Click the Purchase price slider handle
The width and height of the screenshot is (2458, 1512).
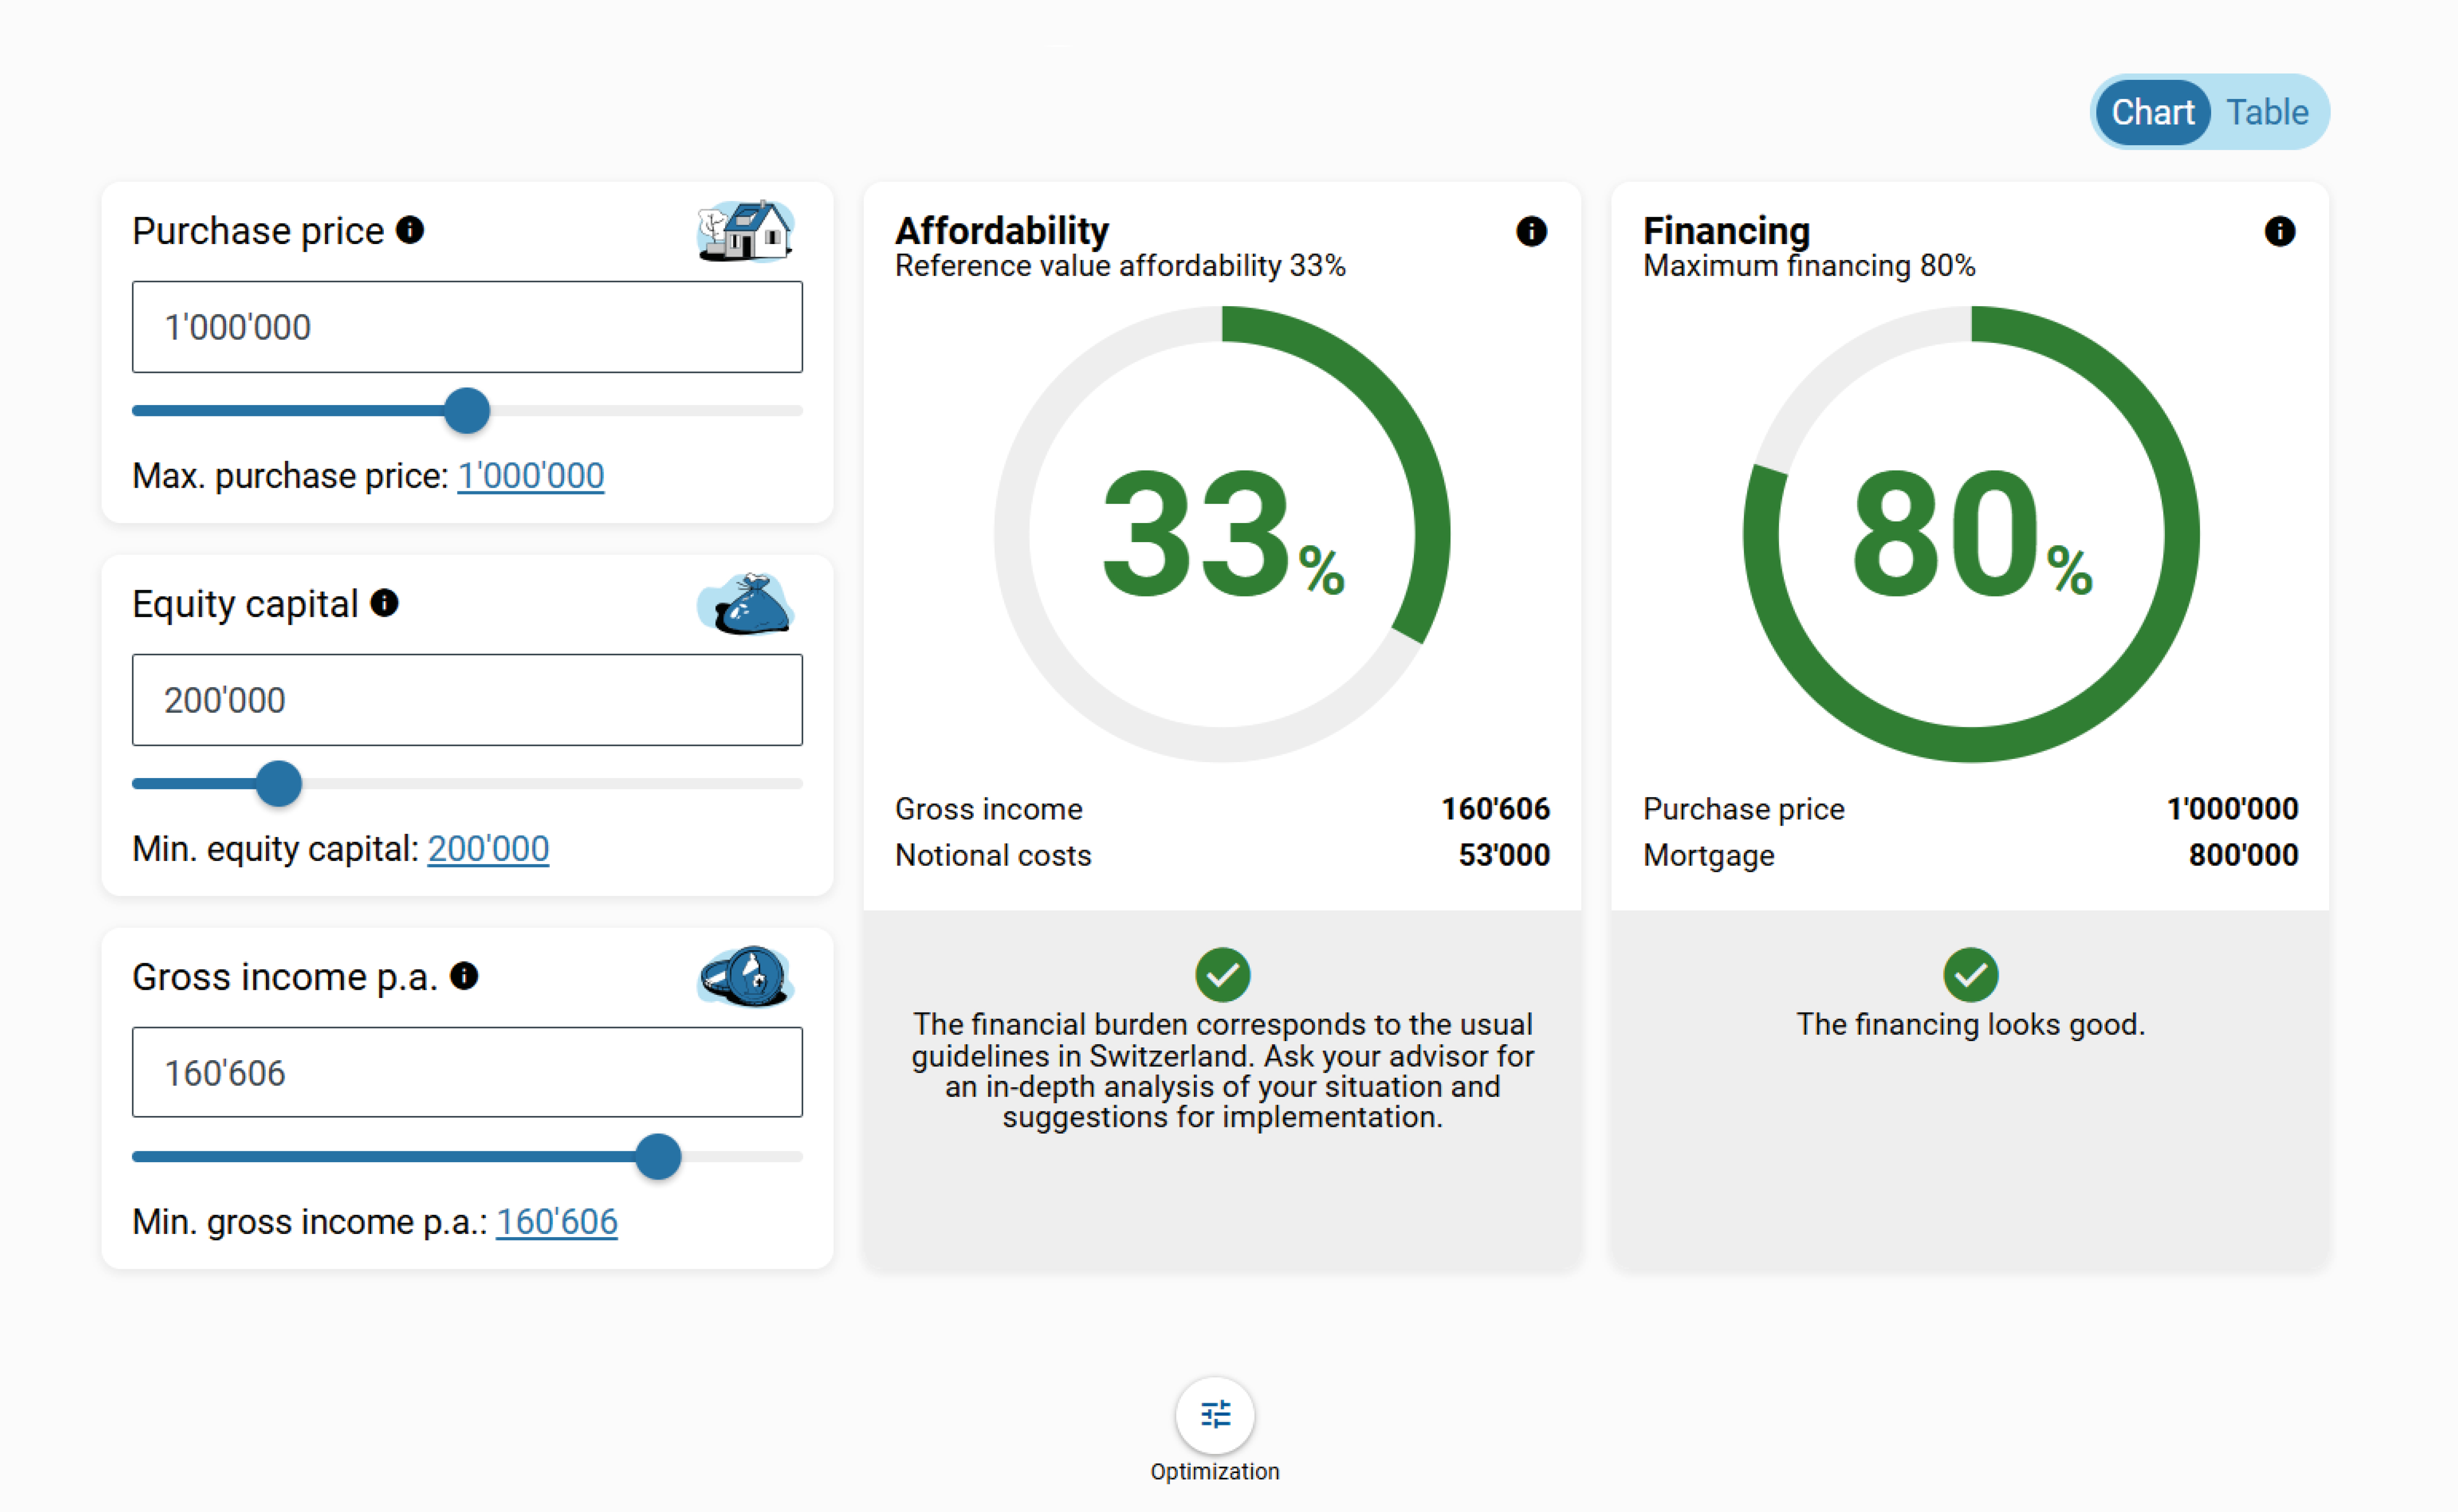coord(467,411)
